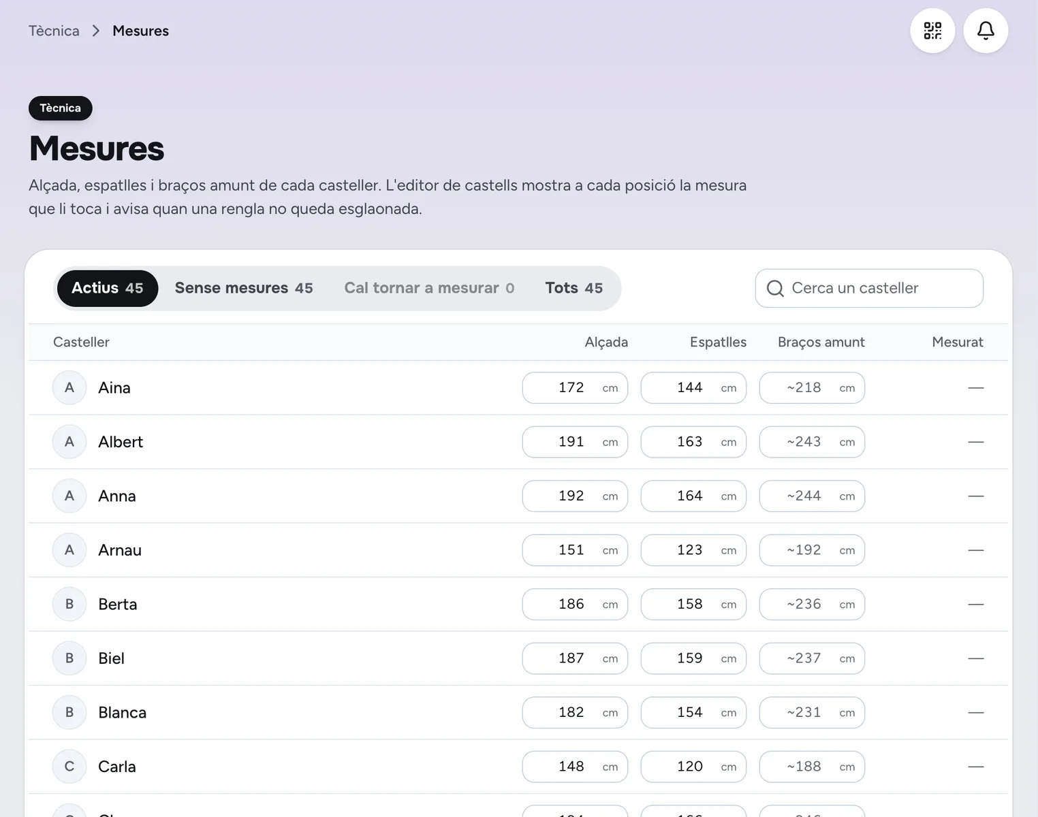Click the name Aina
This screenshot has height=817, width=1038.
coord(114,388)
